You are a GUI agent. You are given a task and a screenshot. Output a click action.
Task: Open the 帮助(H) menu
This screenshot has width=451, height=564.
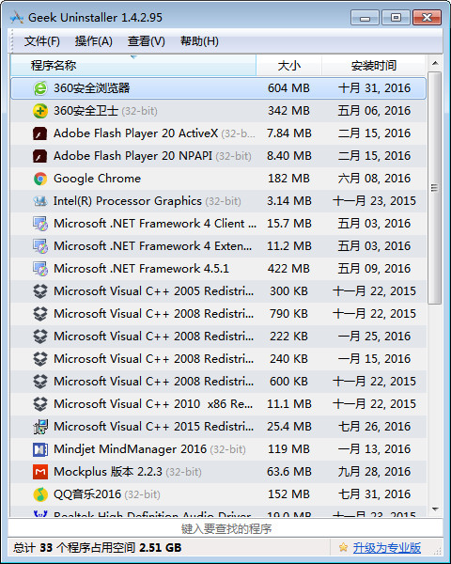[199, 41]
